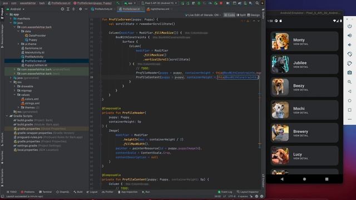356x200 pixels.
Task: Switch editor to Code view
Action: point(229,15)
